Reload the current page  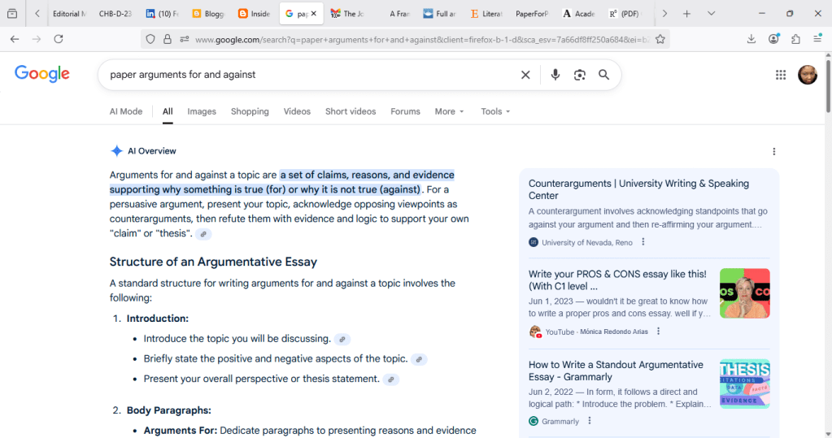(x=59, y=39)
